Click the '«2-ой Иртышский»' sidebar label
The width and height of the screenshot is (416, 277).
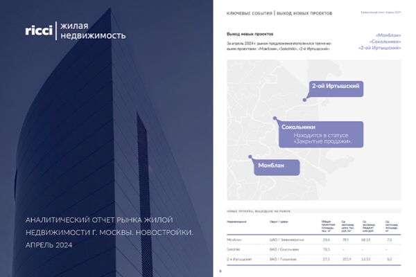click(x=380, y=48)
